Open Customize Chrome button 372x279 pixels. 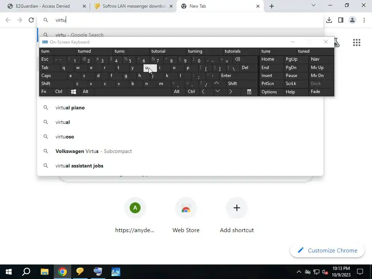(327, 251)
